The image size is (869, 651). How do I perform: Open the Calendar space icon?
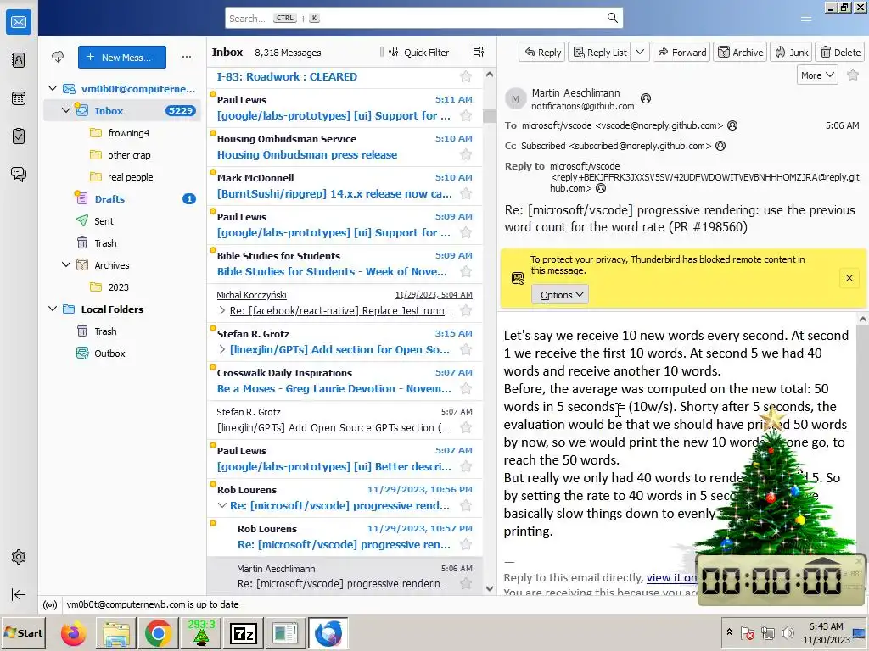19,98
